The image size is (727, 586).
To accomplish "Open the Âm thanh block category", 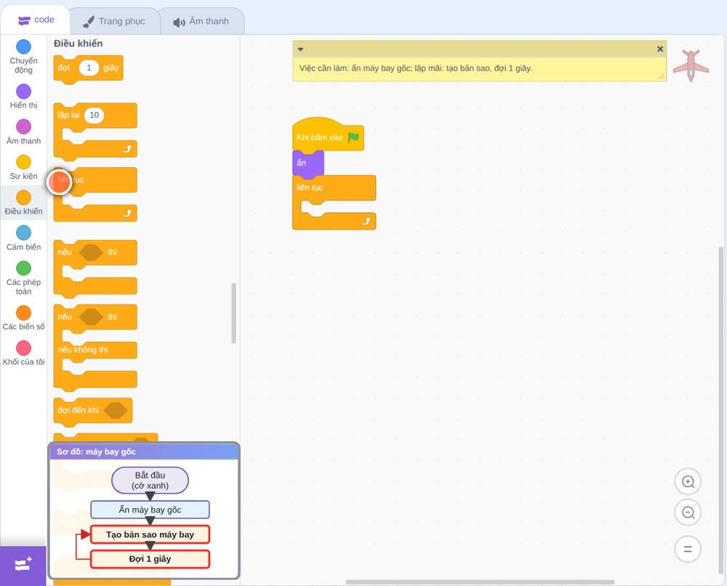I will tap(24, 132).
